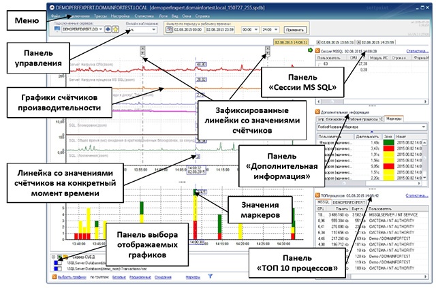
Task: Click the red zone cell in the 3,47с marker row
Action: tap(389, 148)
